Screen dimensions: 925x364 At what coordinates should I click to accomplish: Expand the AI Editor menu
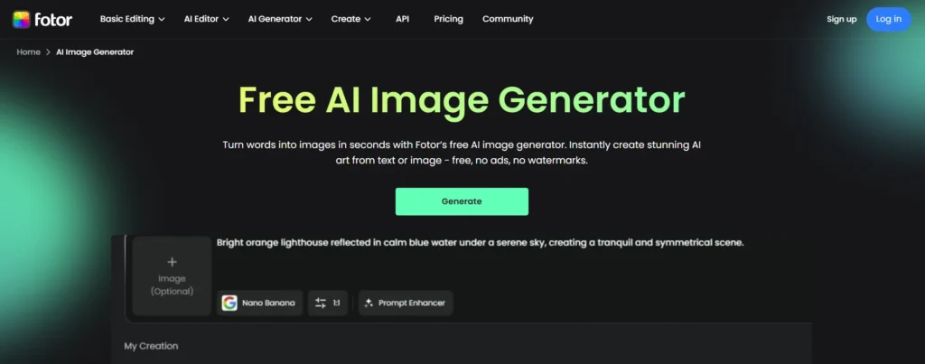[206, 19]
